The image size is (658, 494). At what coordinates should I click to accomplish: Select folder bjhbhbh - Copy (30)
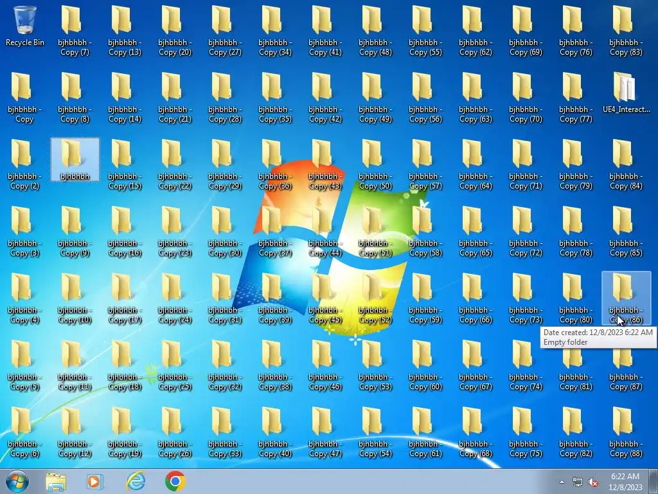click(x=225, y=231)
